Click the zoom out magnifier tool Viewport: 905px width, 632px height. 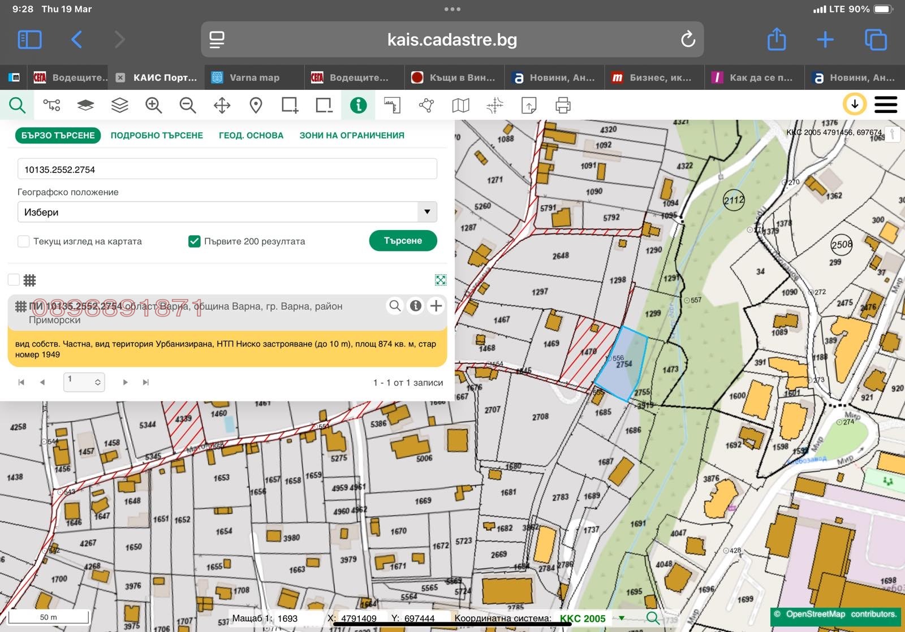coord(187,105)
